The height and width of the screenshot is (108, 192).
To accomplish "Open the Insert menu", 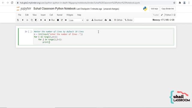I will point(43,15).
